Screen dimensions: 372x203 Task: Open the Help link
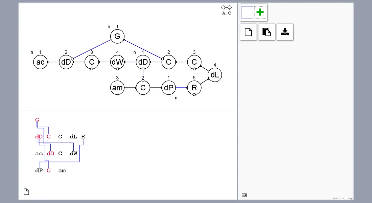tap(350, 199)
